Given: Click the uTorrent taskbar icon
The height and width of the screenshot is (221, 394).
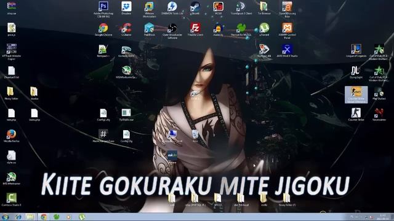Looking at the screenshot, I should [x=82, y=217].
